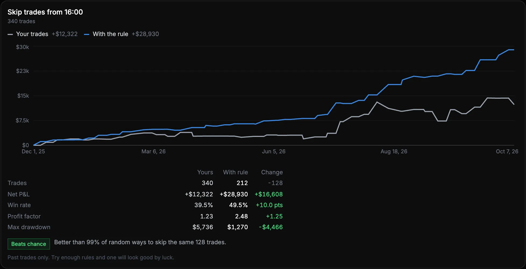Click the $0 y-axis label
This screenshot has height=269, width=526.
pyautogui.click(x=26, y=145)
